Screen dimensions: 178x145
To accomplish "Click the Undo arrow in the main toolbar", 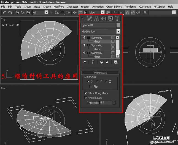I will pyautogui.click(x=4, y=12).
